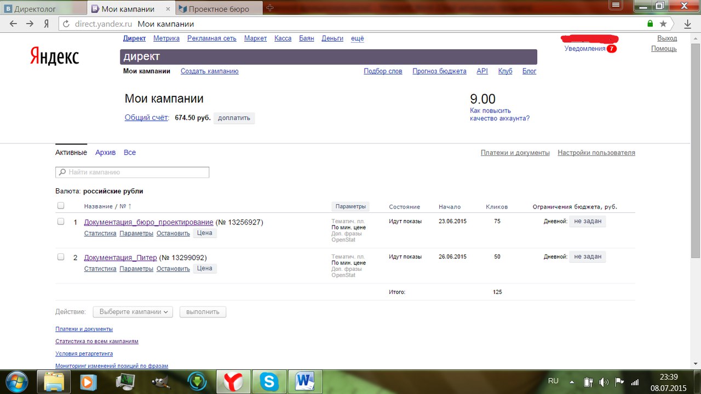Open the Подбор слов link
The height and width of the screenshot is (394, 701).
tap(383, 71)
